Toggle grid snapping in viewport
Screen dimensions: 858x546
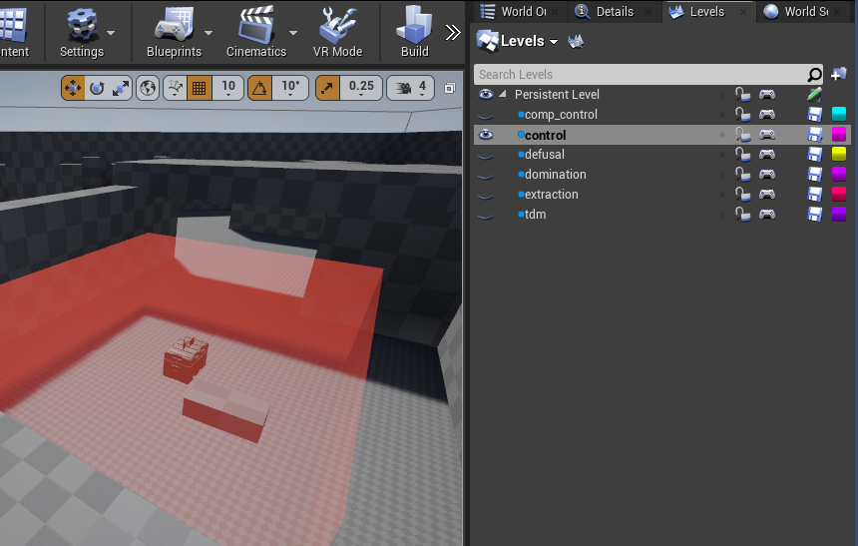click(200, 88)
